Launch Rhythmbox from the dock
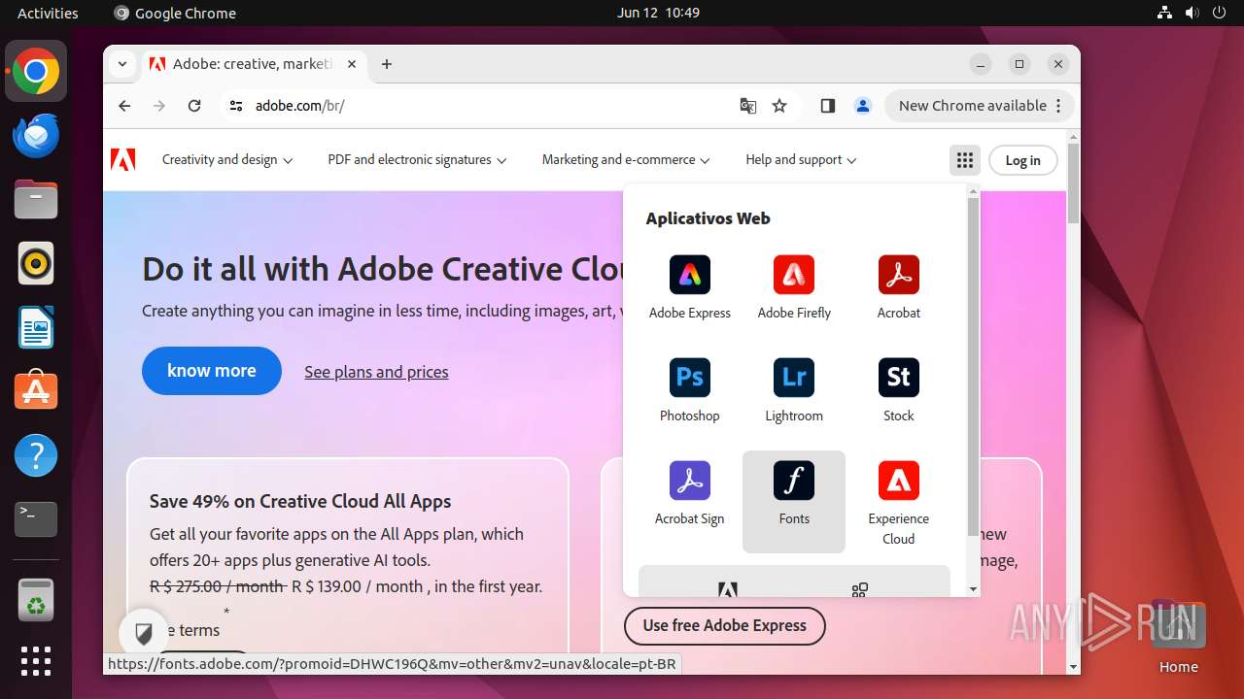1244x699 pixels. pyautogui.click(x=36, y=263)
